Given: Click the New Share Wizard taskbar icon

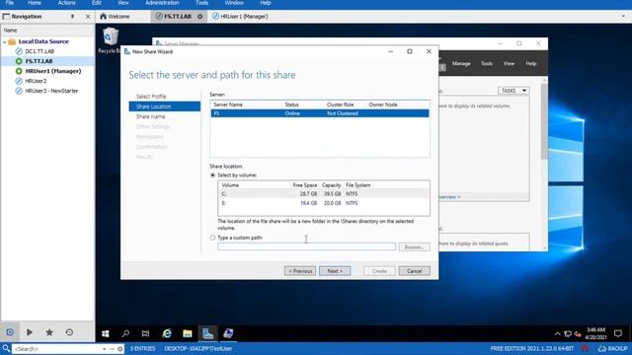Looking at the screenshot, I should click(x=228, y=333).
